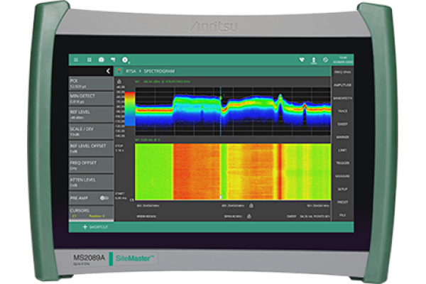The width and height of the screenshot is (426, 284).
Task: Click the stop frequency value below spectrogram
Action: click(x=318, y=206)
